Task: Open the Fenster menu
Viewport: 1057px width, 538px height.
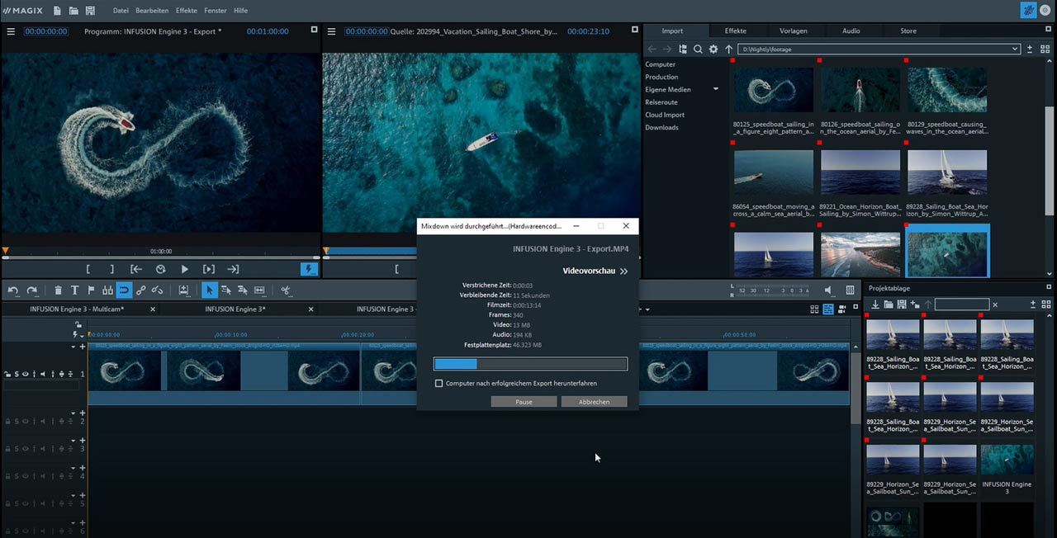Action: (216, 11)
